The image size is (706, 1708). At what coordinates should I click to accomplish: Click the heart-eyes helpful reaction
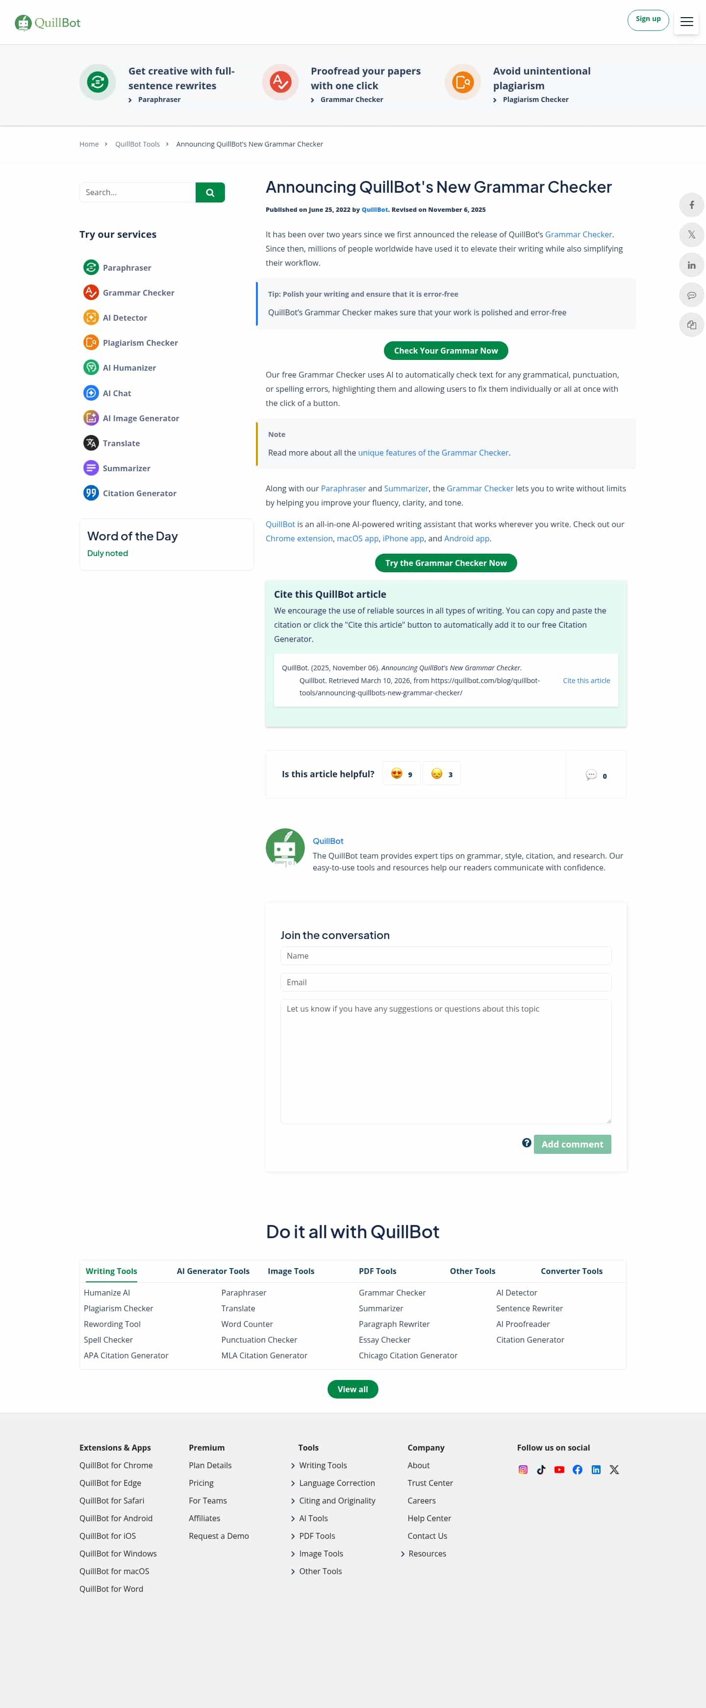click(401, 774)
